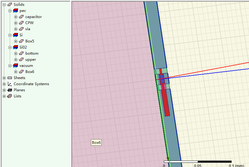Click the bottom solid icon
Image resolution: width=249 pixels, height=167 pixels.
pos(21,53)
